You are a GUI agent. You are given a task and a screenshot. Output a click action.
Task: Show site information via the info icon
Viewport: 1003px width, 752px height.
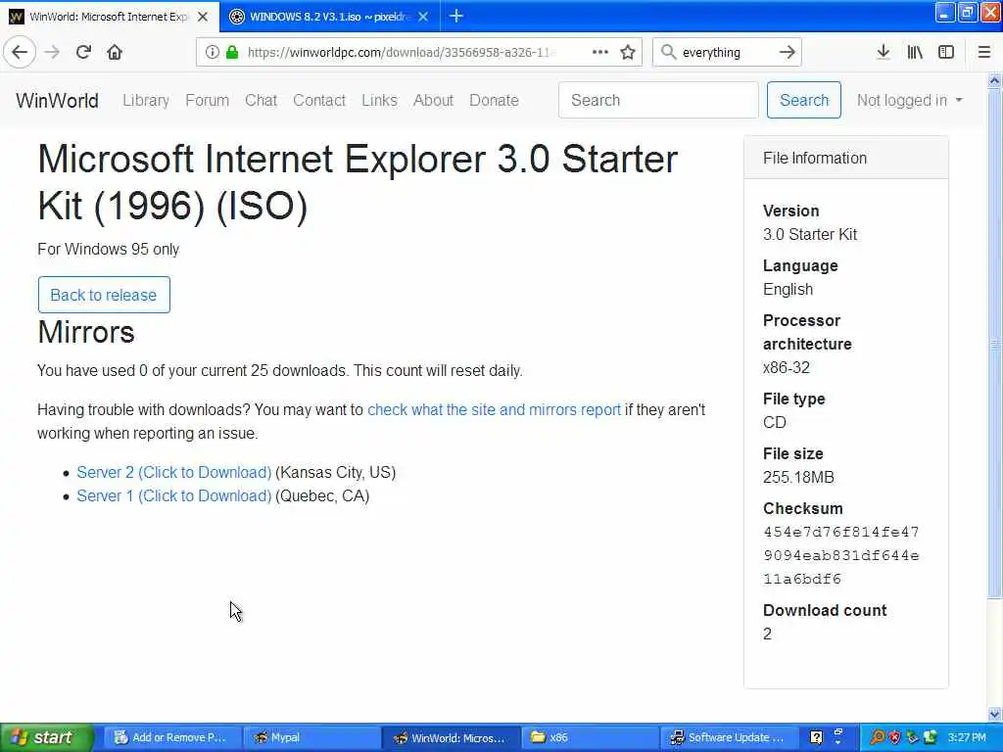click(212, 53)
